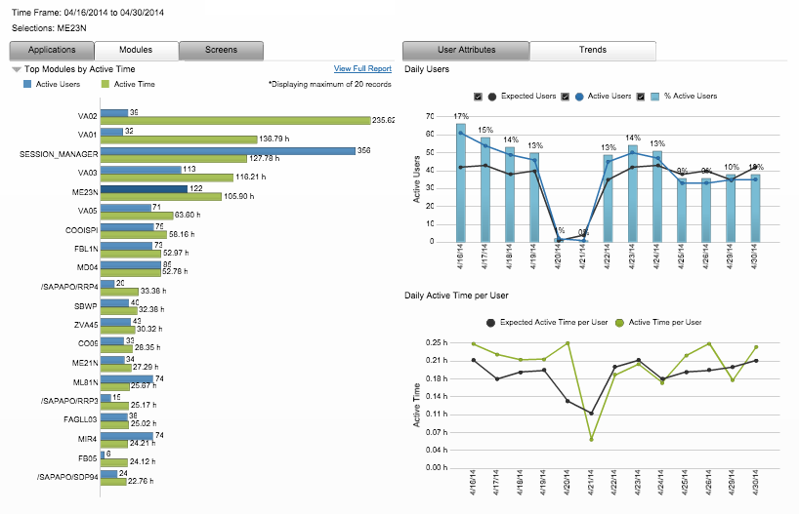The height and width of the screenshot is (514, 799).
Task: Select the SESSION_MANAGER active users bar
Action: [228, 151]
